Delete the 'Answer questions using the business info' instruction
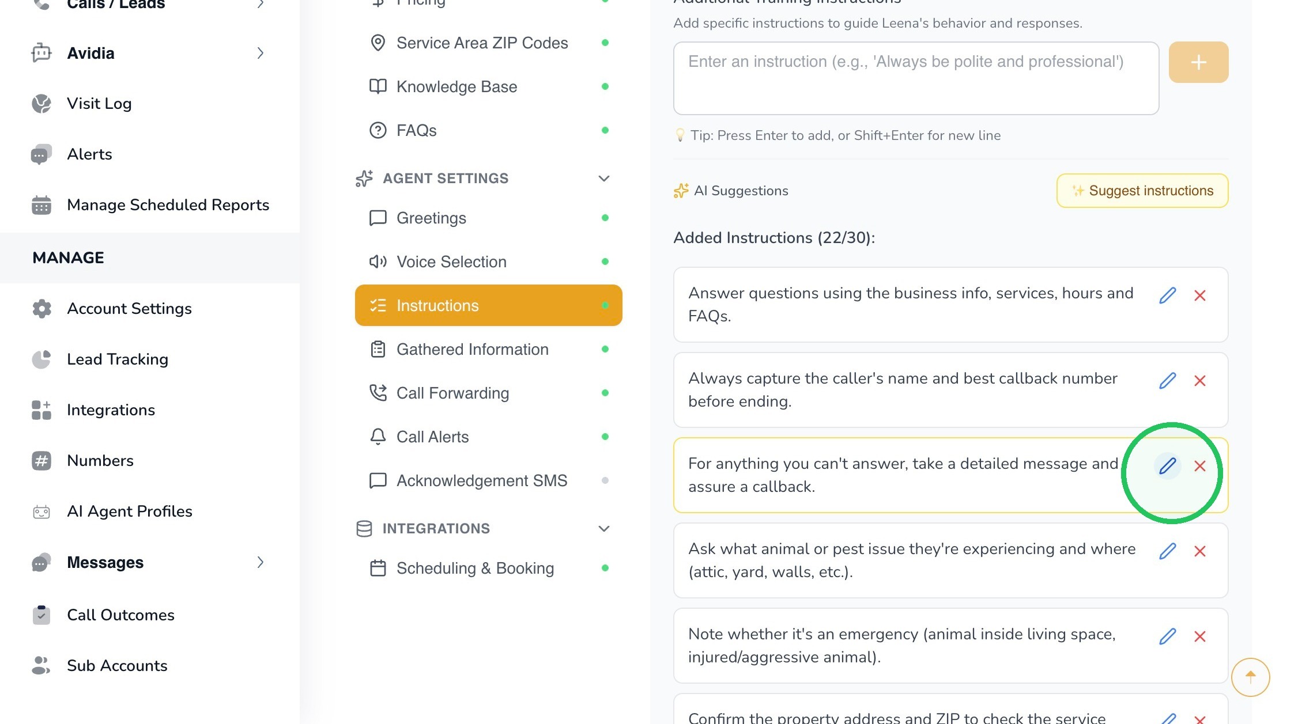Image resolution: width=1298 pixels, height=724 pixels. click(x=1200, y=295)
